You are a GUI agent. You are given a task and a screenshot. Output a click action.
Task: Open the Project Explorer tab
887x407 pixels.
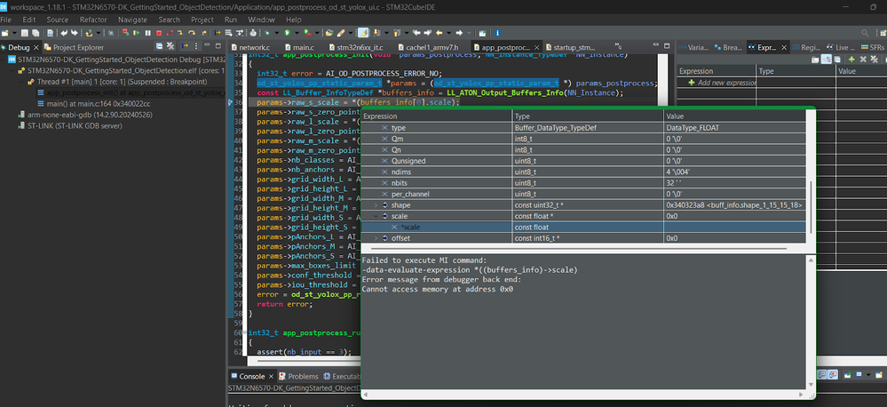74,48
